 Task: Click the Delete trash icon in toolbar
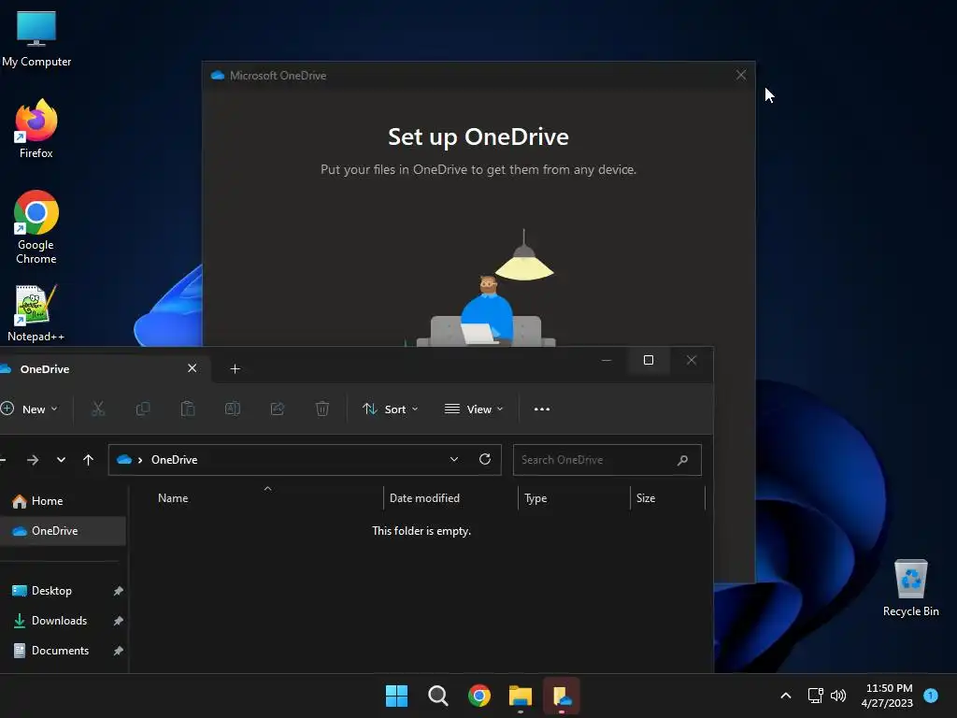[x=322, y=409]
